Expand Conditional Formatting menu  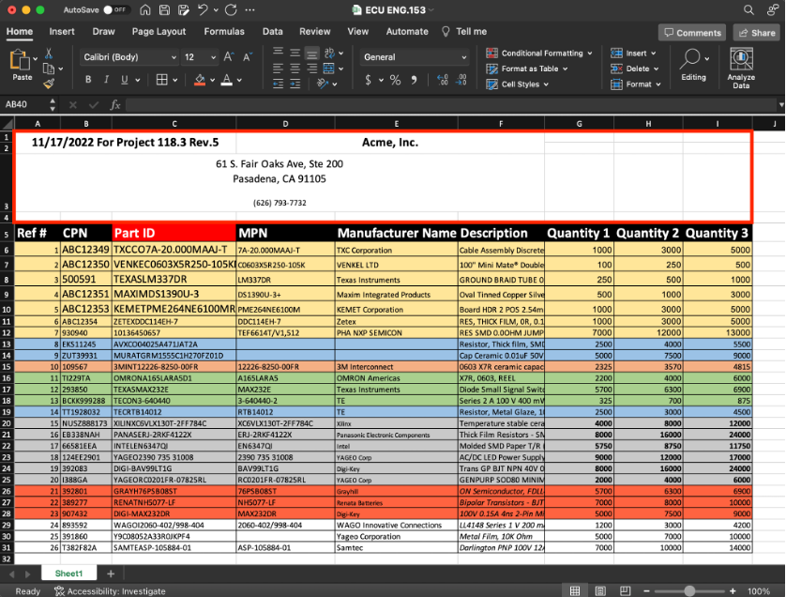point(539,54)
